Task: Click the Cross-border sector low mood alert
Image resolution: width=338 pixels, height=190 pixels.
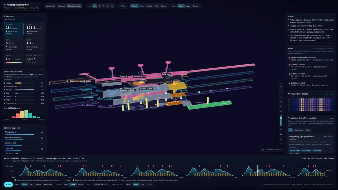Action: point(311,59)
